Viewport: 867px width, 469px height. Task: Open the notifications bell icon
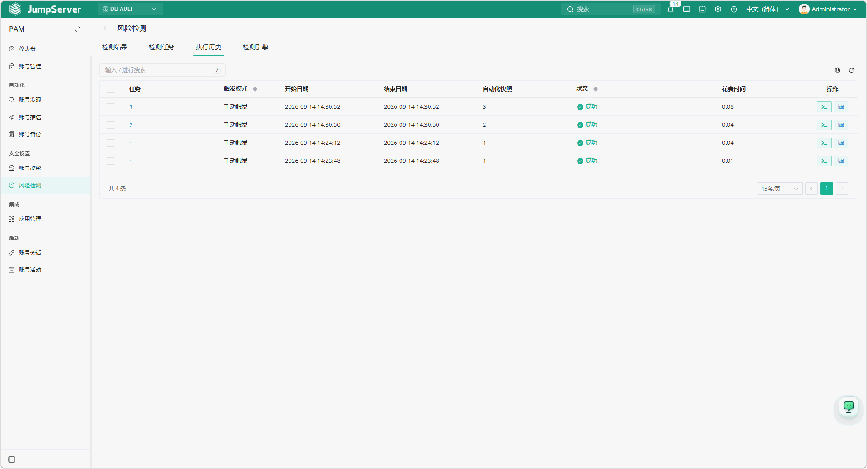point(670,9)
